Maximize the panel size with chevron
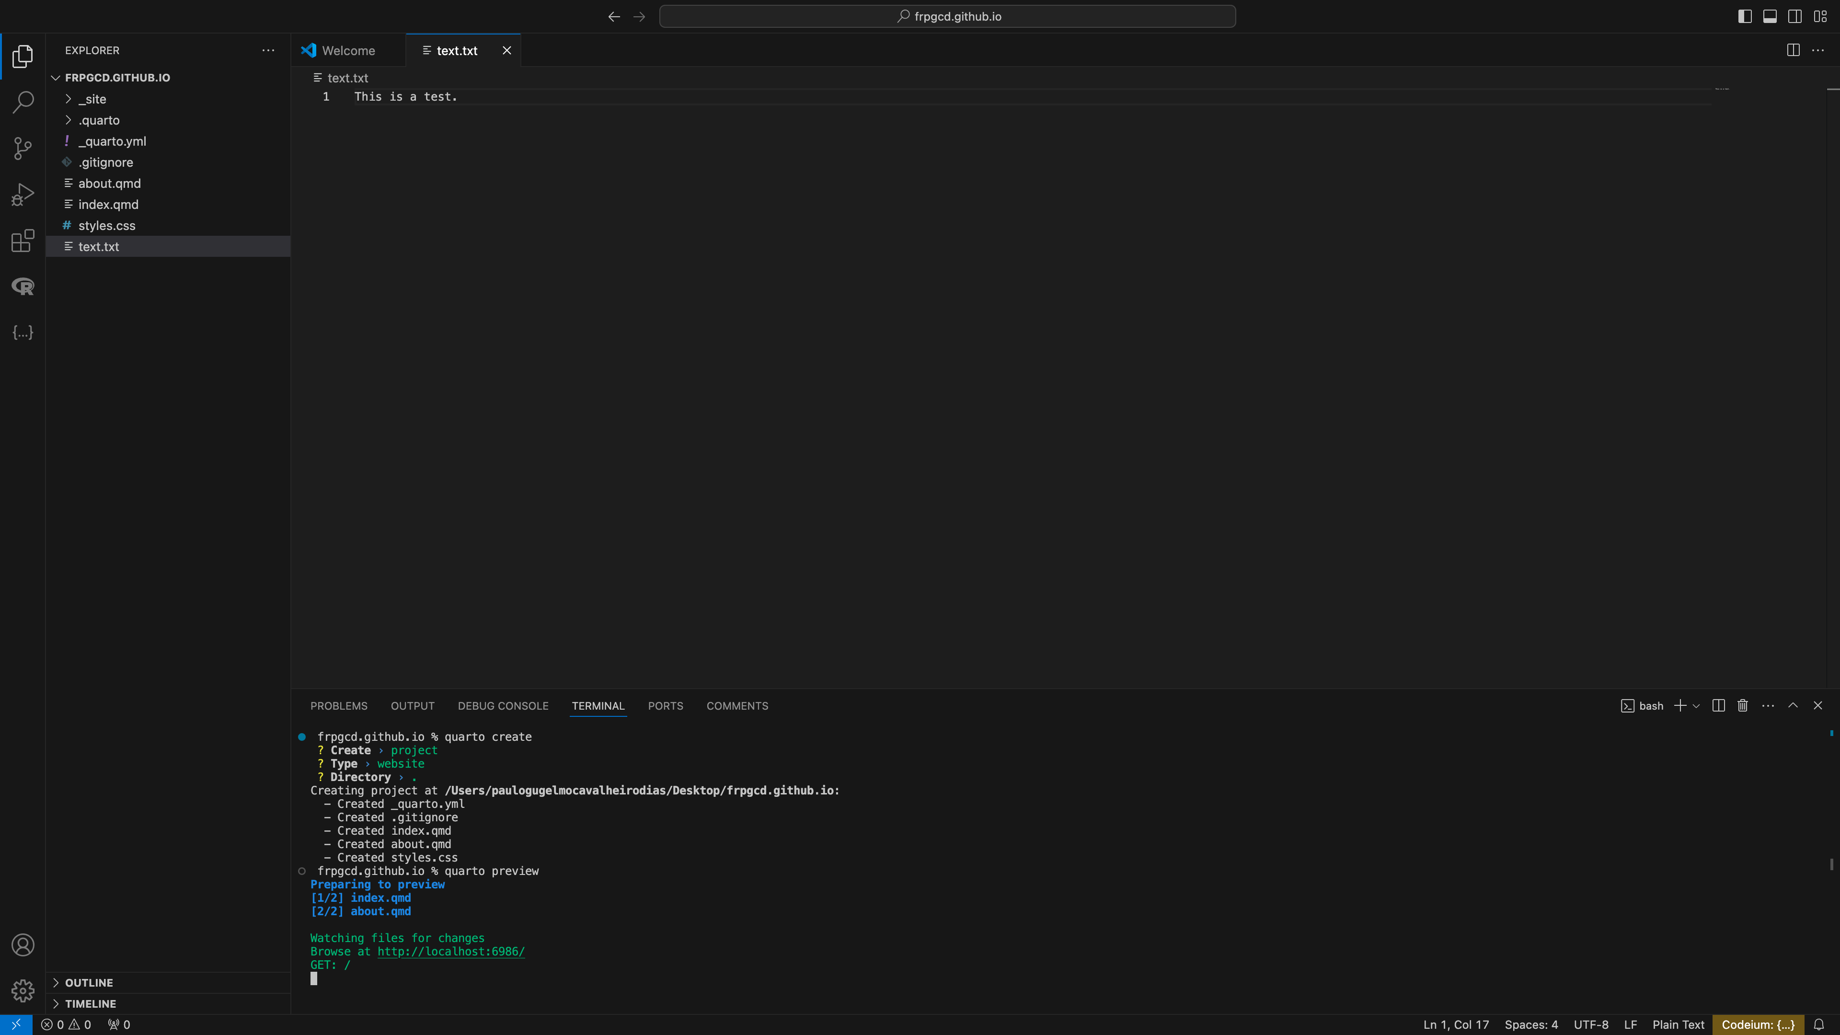This screenshot has width=1840, height=1035. tap(1793, 706)
